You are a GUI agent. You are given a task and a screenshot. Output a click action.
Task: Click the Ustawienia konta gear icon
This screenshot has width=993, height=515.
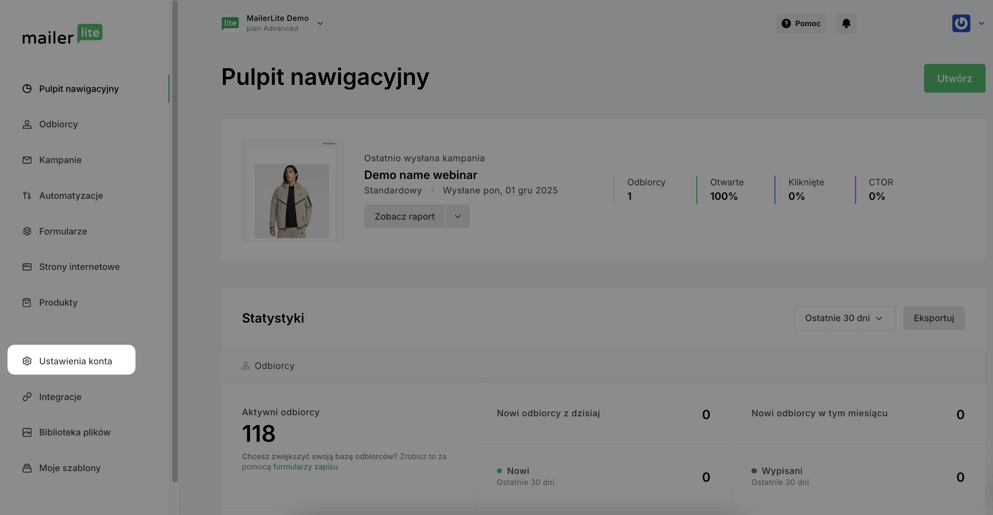point(27,361)
